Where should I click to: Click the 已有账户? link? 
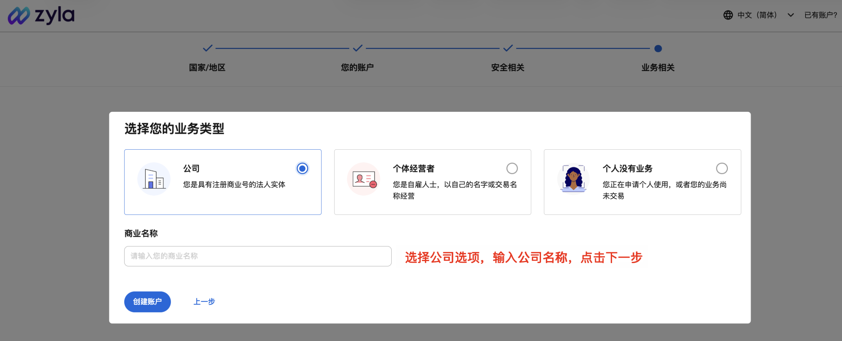coord(821,15)
